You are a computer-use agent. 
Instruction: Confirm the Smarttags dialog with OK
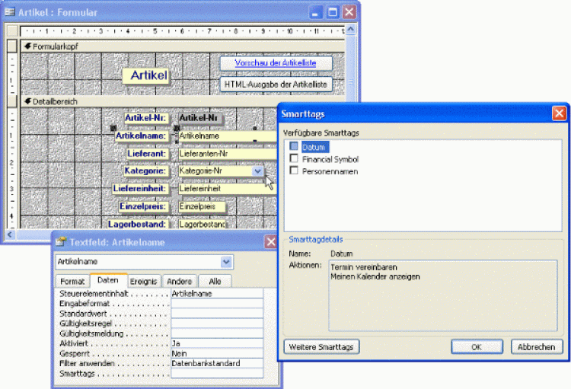point(477,346)
